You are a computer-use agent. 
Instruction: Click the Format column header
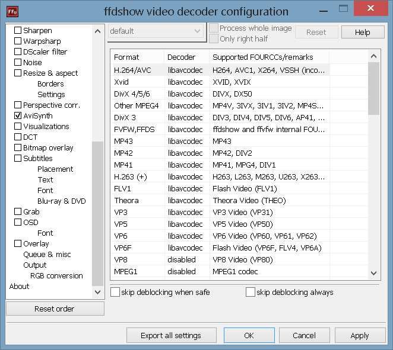138,57
